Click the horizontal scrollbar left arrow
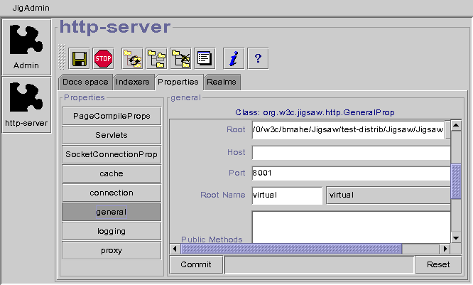The image size is (473, 285). coord(175,249)
